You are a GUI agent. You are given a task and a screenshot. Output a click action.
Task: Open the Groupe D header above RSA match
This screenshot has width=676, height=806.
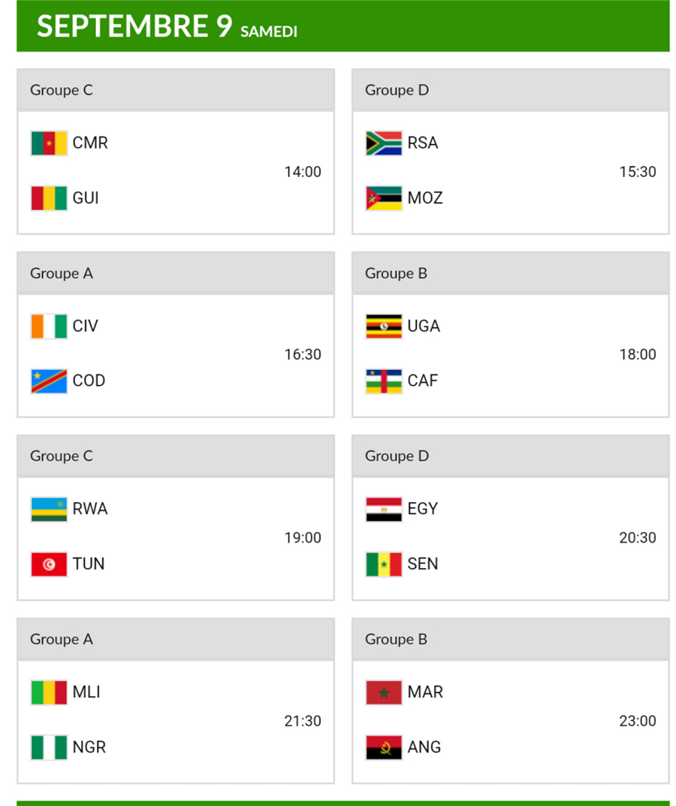pos(397,90)
